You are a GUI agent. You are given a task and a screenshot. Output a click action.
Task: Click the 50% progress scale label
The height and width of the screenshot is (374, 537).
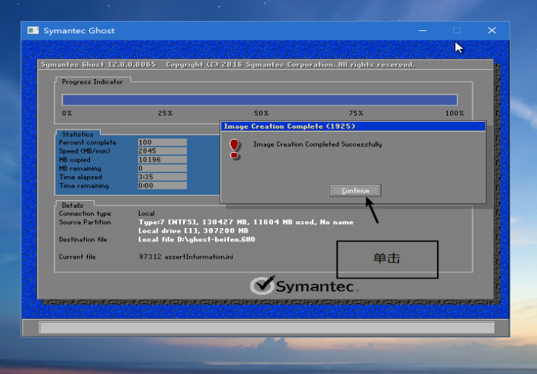(x=262, y=113)
